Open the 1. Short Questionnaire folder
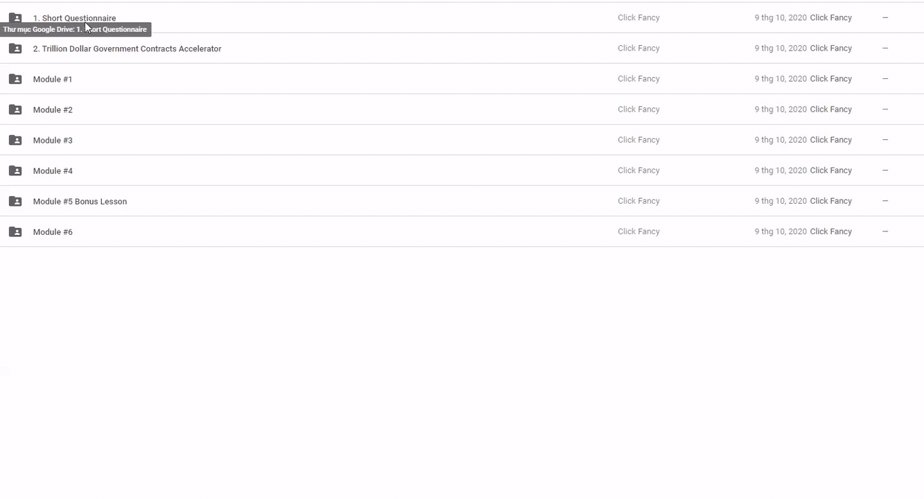Screen dimensions: 924x499 [x=74, y=18]
